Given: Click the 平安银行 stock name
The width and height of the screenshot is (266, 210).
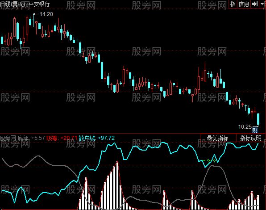Looking at the screenshot, I should coord(39,4).
